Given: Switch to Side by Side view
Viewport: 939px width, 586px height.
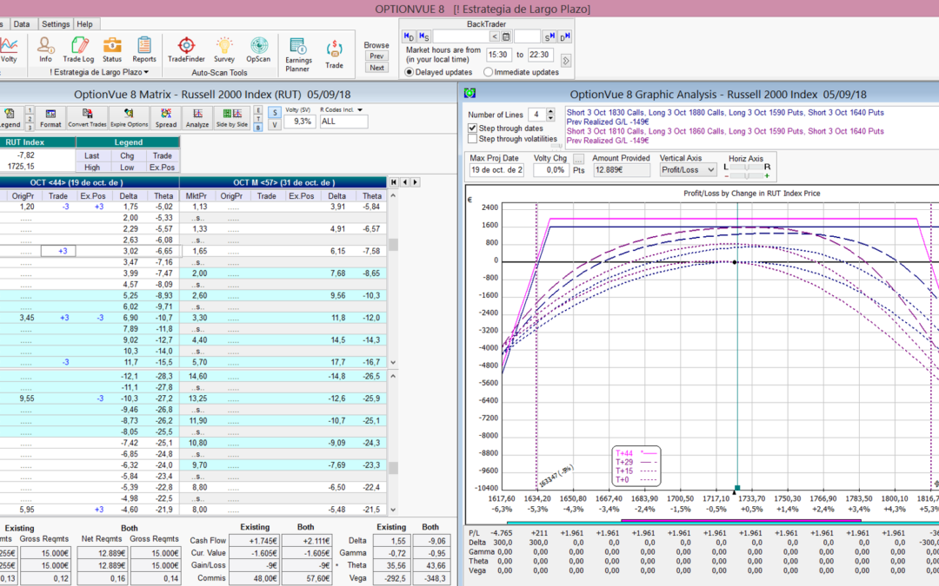Looking at the screenshot, I should coord(232,117).
